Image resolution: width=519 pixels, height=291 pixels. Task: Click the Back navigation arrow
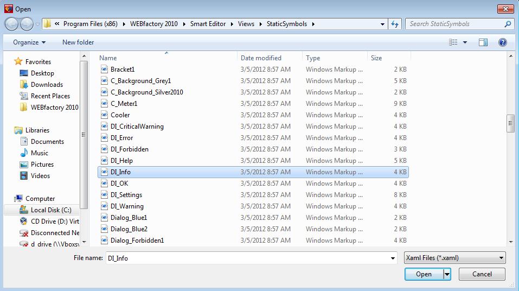pyautogui.click(x=11, y=24)
